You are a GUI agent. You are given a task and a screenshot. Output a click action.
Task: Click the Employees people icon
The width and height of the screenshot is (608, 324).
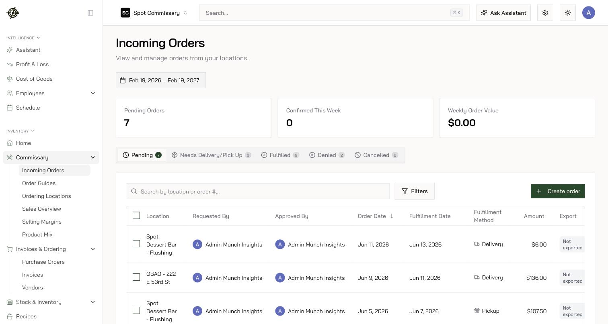(x=10, y=93)
